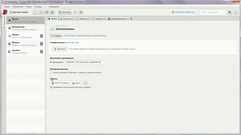Select Внешний вид in the sidebar
241x135 pixels.
pos(26,28)
